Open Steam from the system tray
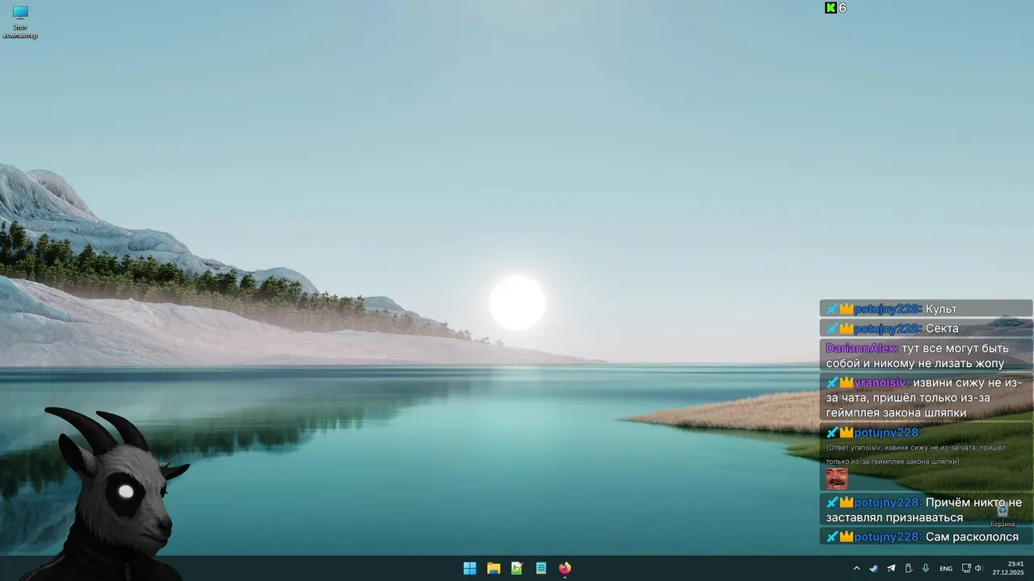The width and height of the screenshot is (1034, 581). pyautogui.click(x=873, y=568)
